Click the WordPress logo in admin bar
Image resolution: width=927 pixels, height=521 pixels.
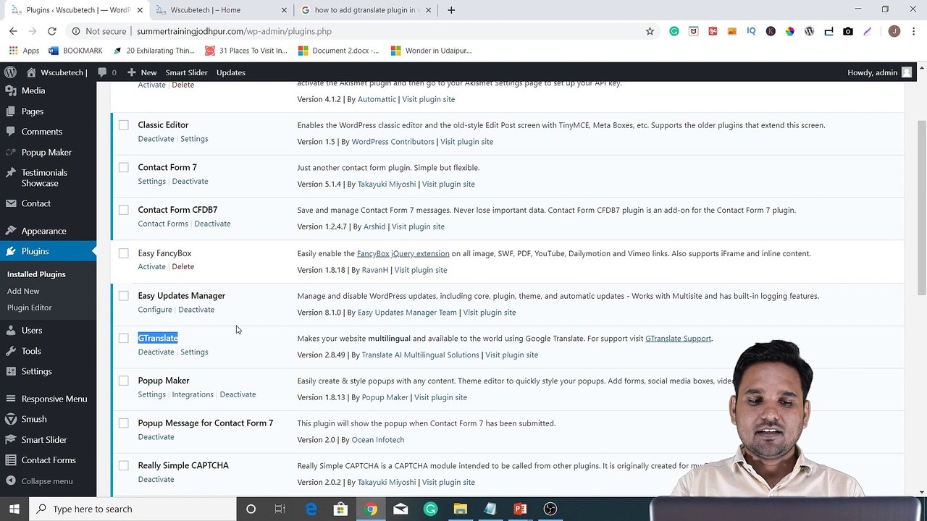click(x=10, y=72)
